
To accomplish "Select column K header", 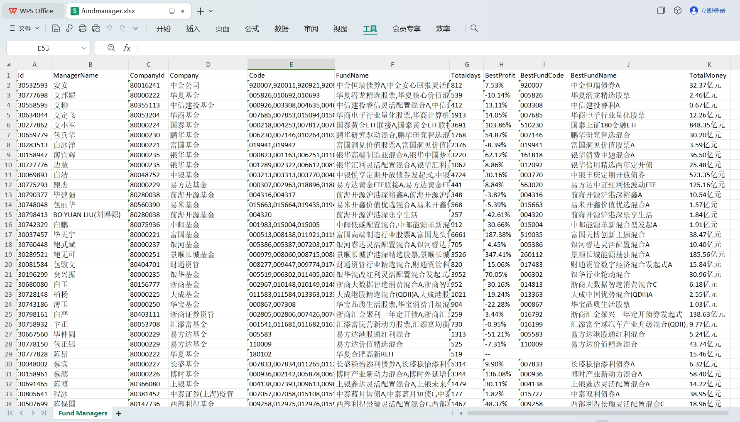I will 709,65.
